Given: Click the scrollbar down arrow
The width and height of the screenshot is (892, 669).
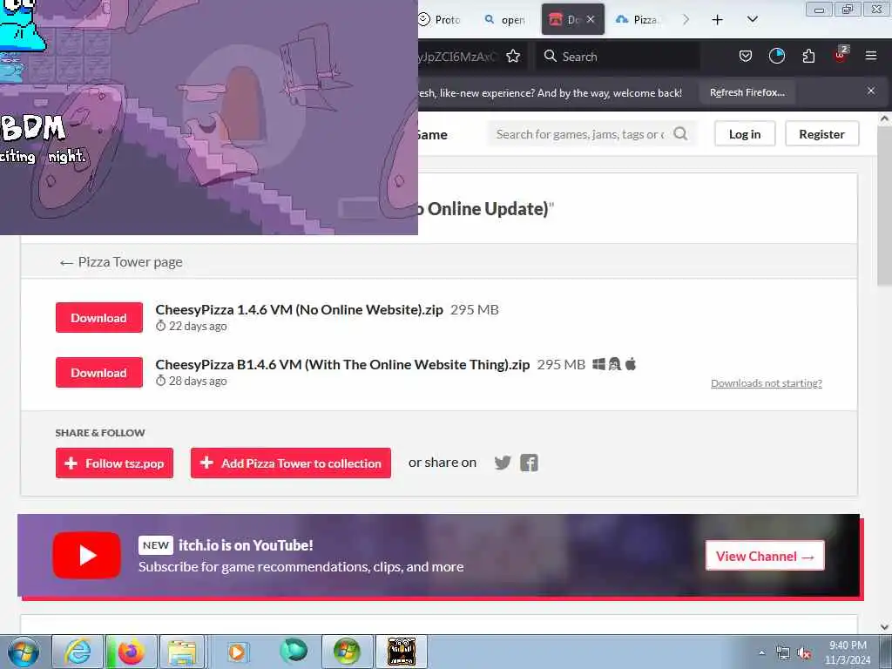Looking at the screenshot, I should click(x=884, y=627).
